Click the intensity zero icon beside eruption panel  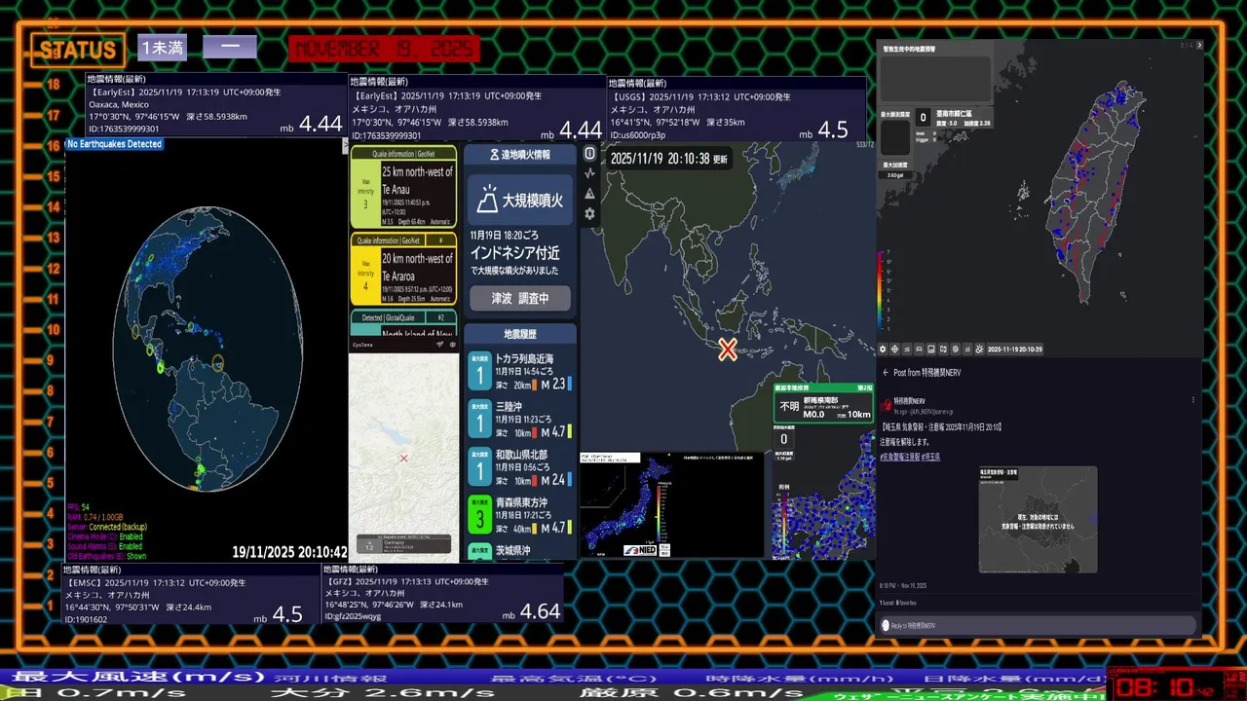(589, 154)
